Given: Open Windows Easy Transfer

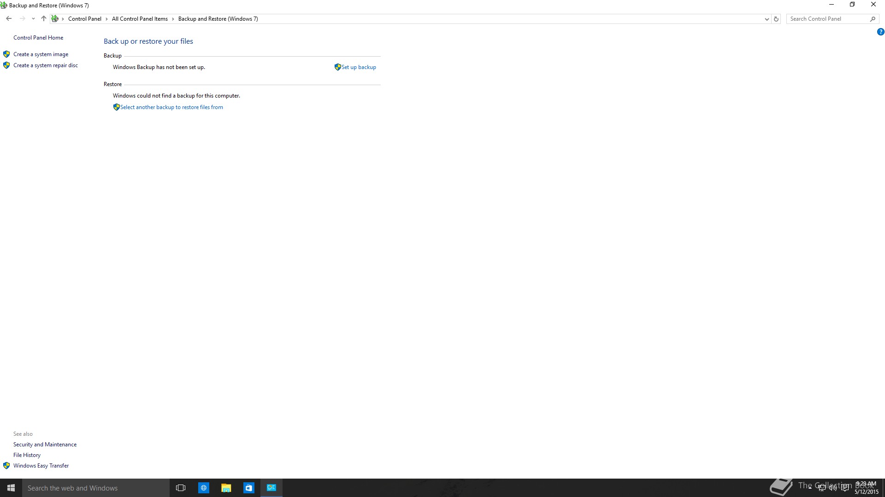Looking at the screenshot, I should click(x=41, y=466).
